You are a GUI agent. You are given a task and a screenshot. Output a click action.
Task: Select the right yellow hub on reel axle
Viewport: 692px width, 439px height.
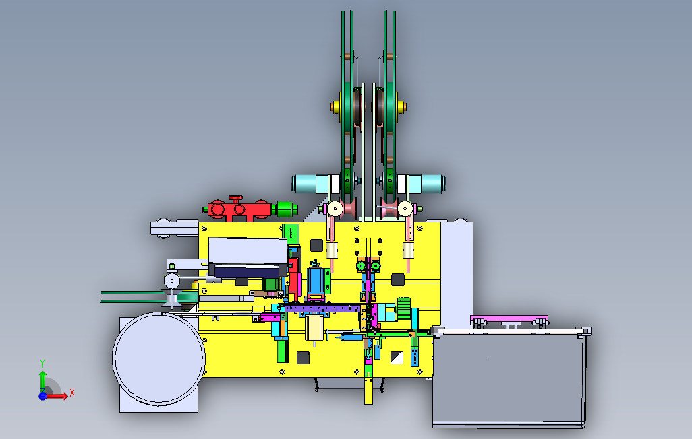pos(401,106)
